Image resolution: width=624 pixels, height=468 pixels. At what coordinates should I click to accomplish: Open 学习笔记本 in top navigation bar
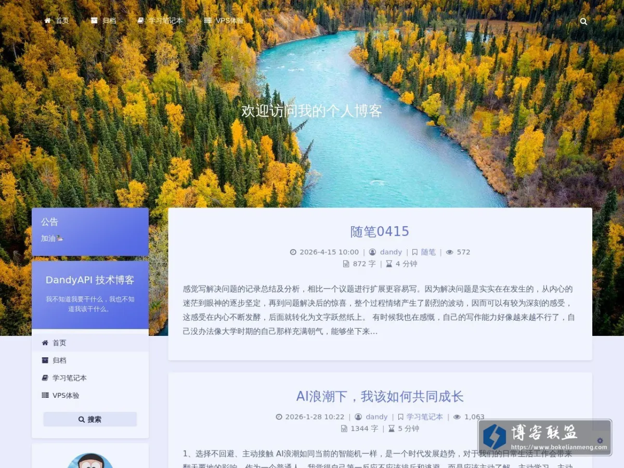[160, 21]
